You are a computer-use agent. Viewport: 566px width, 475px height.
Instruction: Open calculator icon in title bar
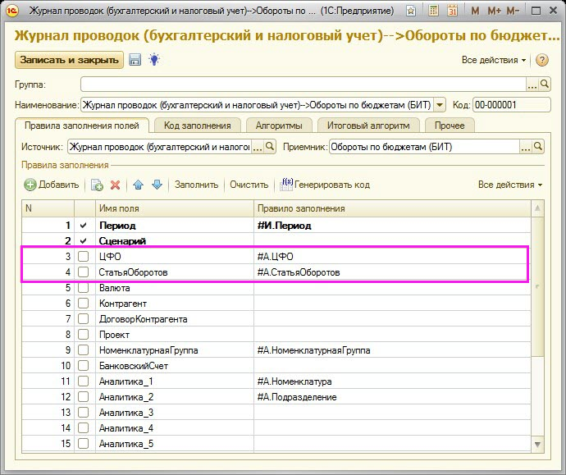[433, 11]
